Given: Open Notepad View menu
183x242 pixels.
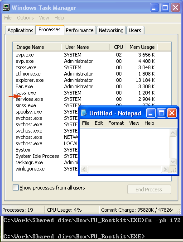Looking at the screenshot, I should coord(134,123).
